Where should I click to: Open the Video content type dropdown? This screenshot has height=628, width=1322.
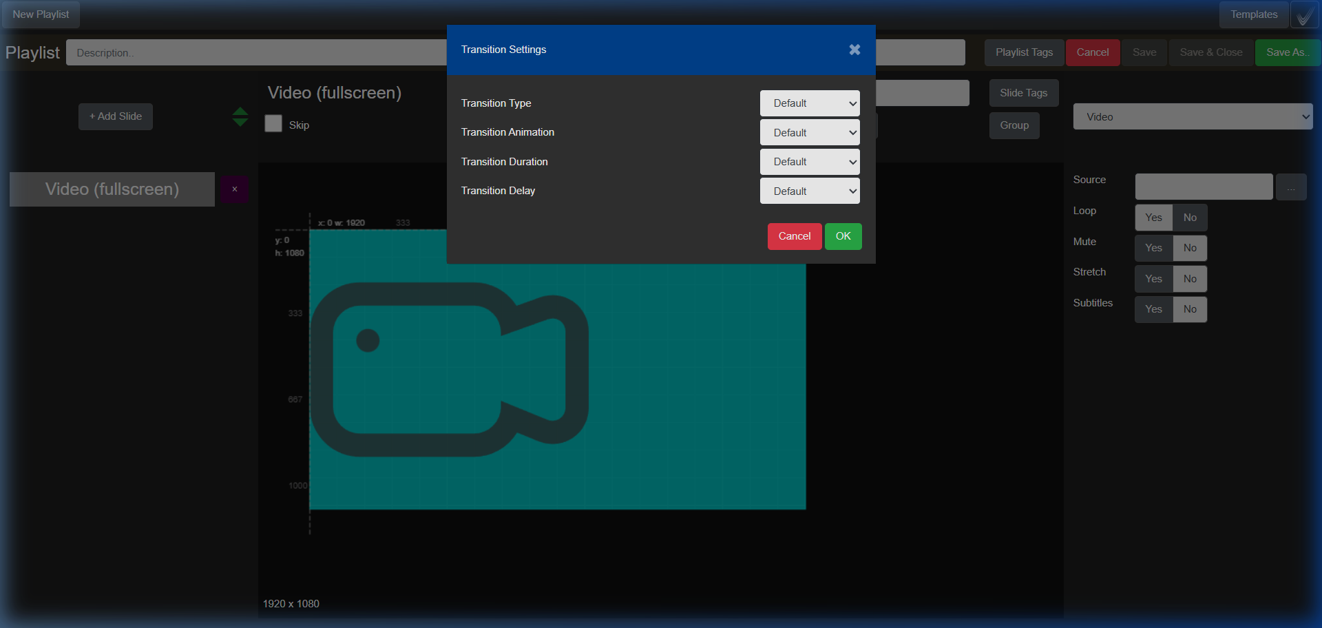coord(1193,116)
